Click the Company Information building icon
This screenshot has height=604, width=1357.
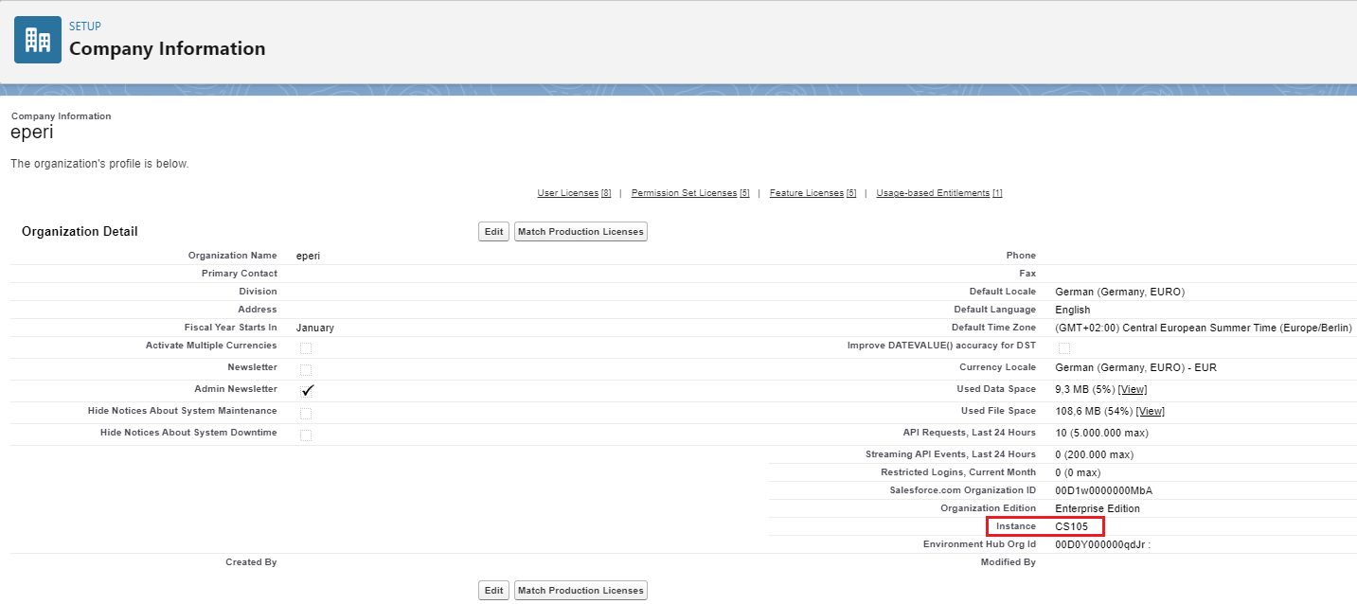pyautogui.click(x=38, y=40)
